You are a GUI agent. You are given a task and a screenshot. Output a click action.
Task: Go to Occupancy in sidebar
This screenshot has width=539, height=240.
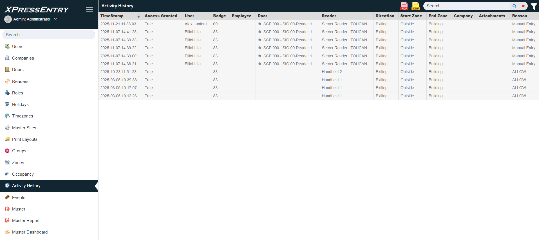[23, 174]
